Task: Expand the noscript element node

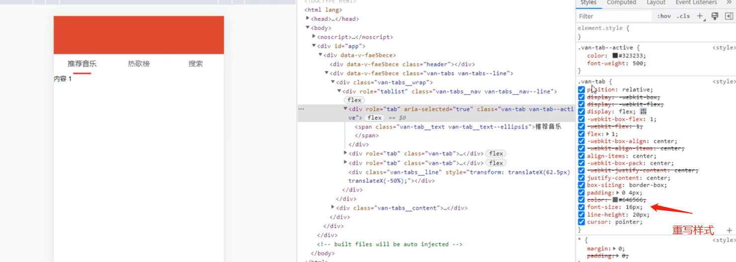Action: 314,37
